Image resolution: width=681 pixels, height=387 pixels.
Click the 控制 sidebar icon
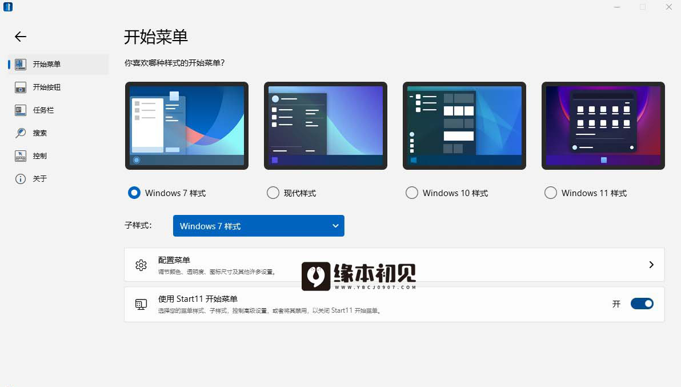point(21,156)
